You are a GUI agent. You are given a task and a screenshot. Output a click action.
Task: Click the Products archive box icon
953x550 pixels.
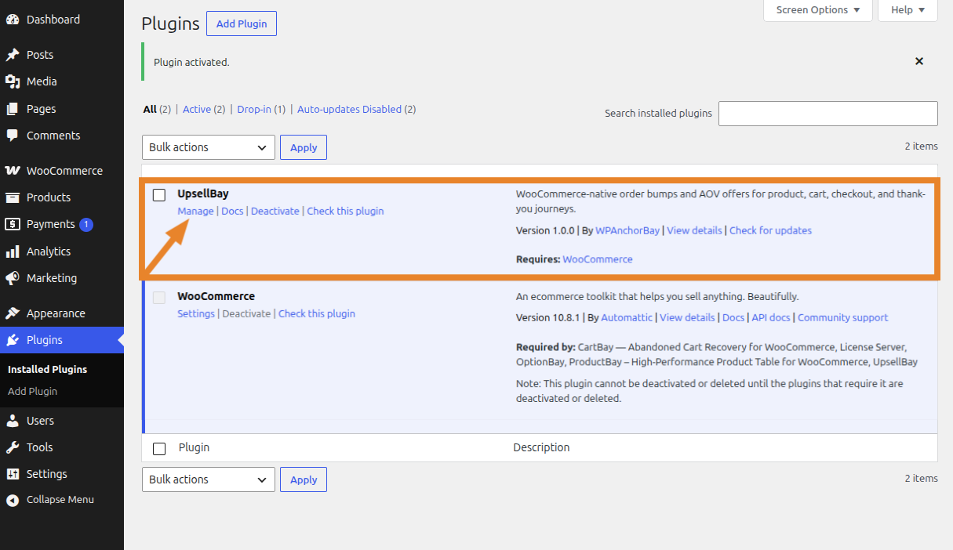[x=13, y=197]
